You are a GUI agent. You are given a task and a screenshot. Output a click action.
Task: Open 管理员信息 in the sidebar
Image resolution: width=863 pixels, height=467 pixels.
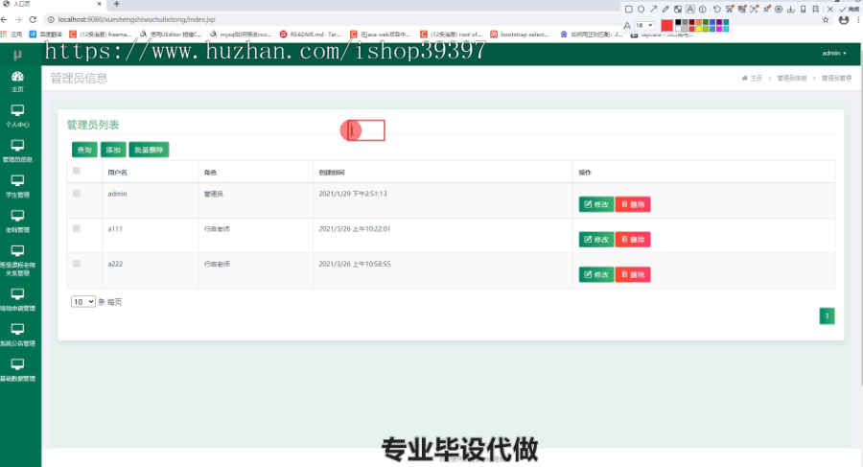17,152
